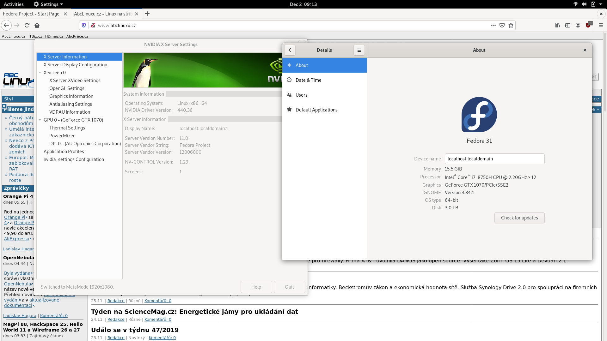Open Graphics Information page
Viewport: 607px width, 341px height.
[71, 96]
